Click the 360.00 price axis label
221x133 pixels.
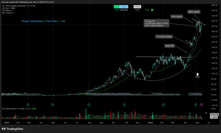pyautogui.click(x=214, y=5)
